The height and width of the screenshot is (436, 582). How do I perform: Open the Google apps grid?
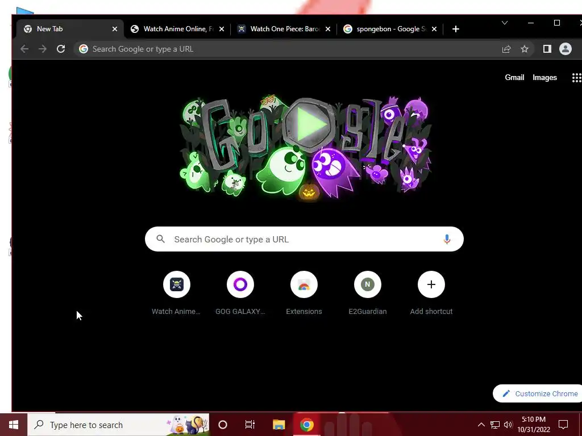pyautogui.click(x=576, y=77)
